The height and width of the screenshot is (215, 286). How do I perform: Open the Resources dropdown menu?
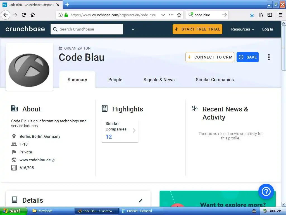[x=243, y=29]
